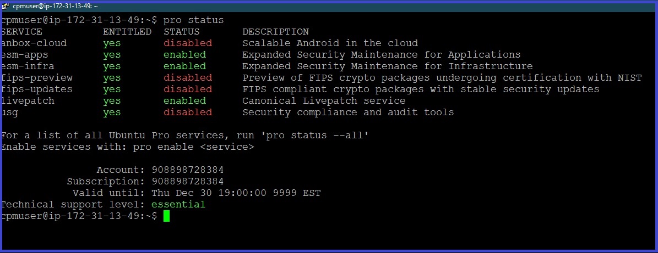The width and height of the screenshot is (658, 253).
Task: Click the 'disabled' status for usg
Action: [188, 113]
